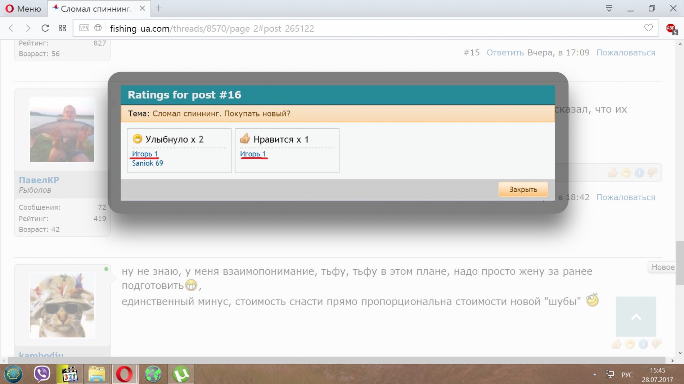The height and width of the screenshot is (384, 684).
Task: Launch Viber from the taskbar
Action: (42, 374)
